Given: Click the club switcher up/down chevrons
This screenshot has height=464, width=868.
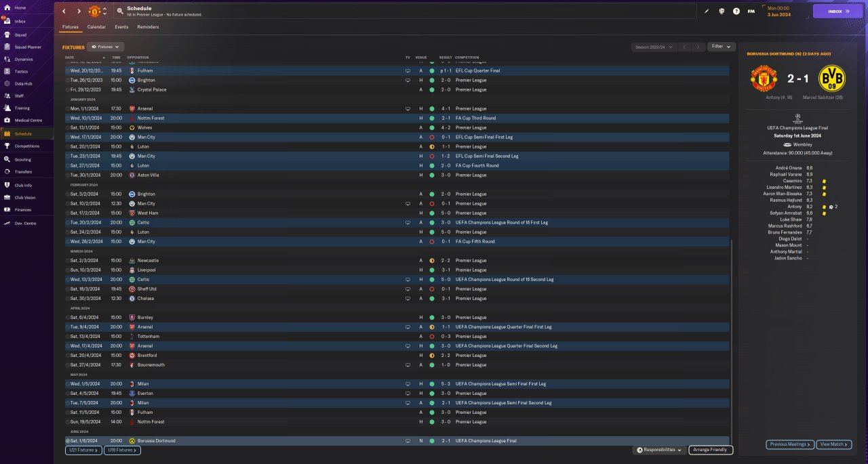Looking at the screenshot, I should coord(104,12).
